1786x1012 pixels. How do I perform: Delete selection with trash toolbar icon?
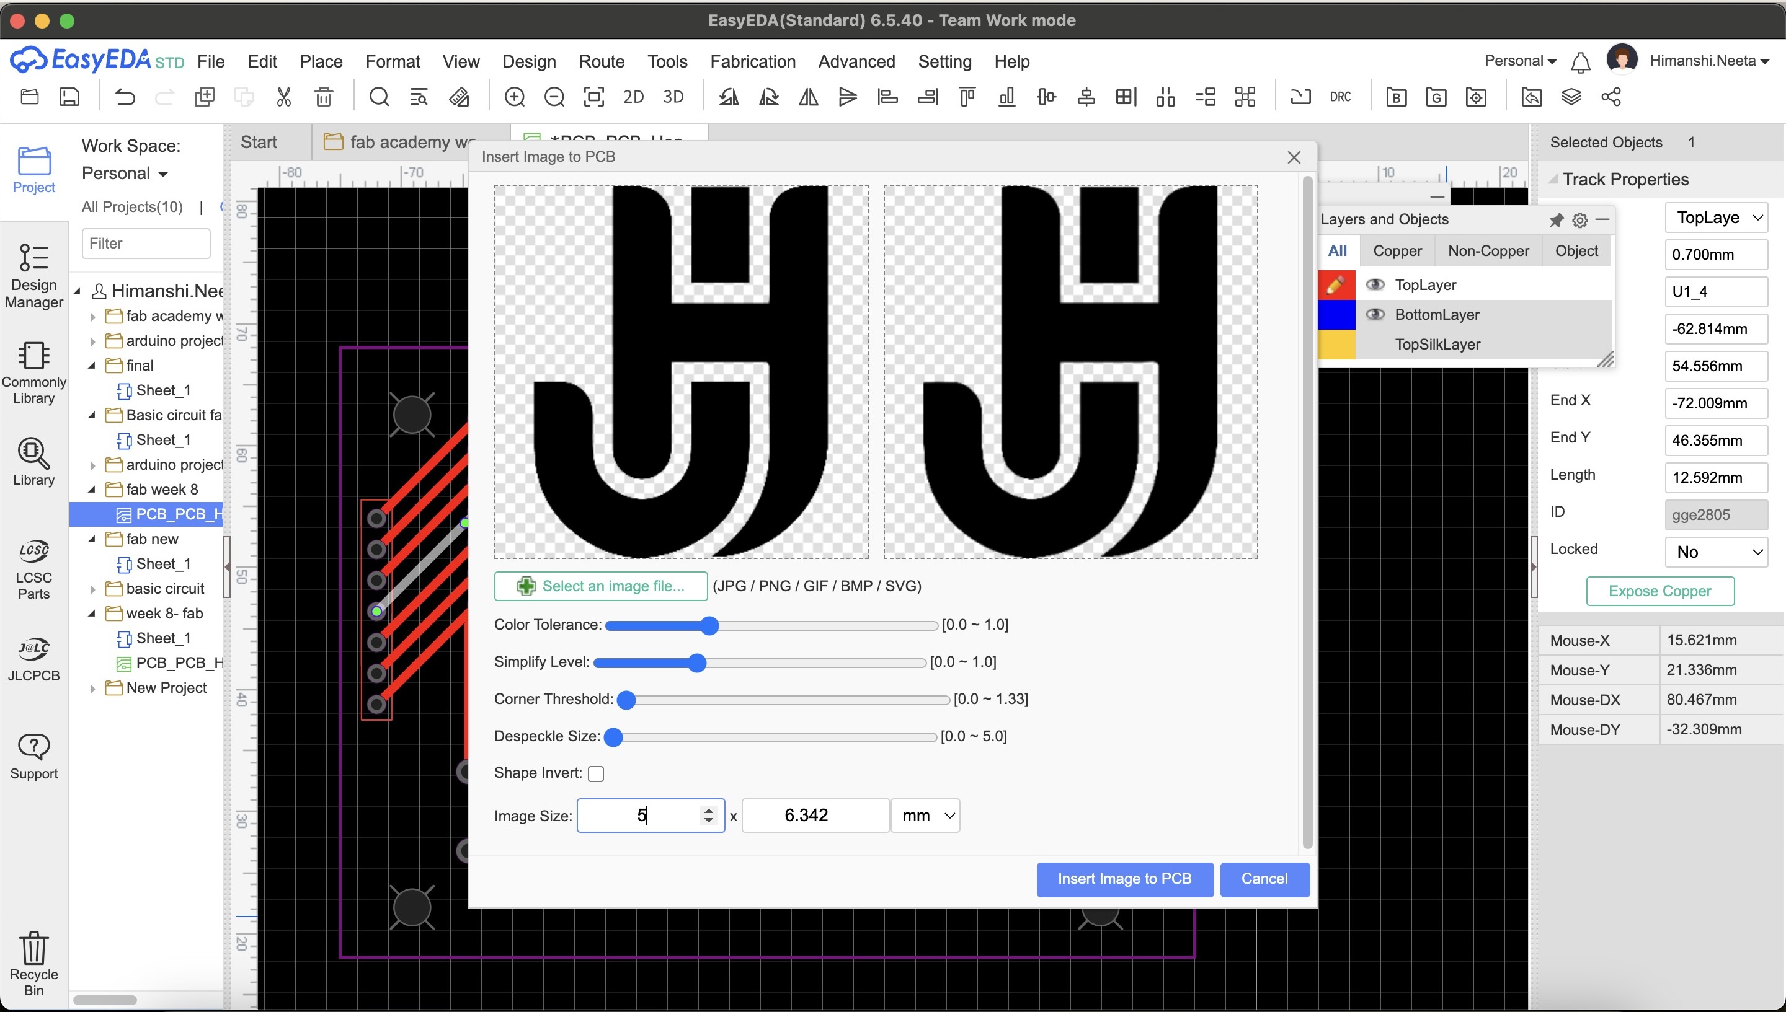coord(323,97)
